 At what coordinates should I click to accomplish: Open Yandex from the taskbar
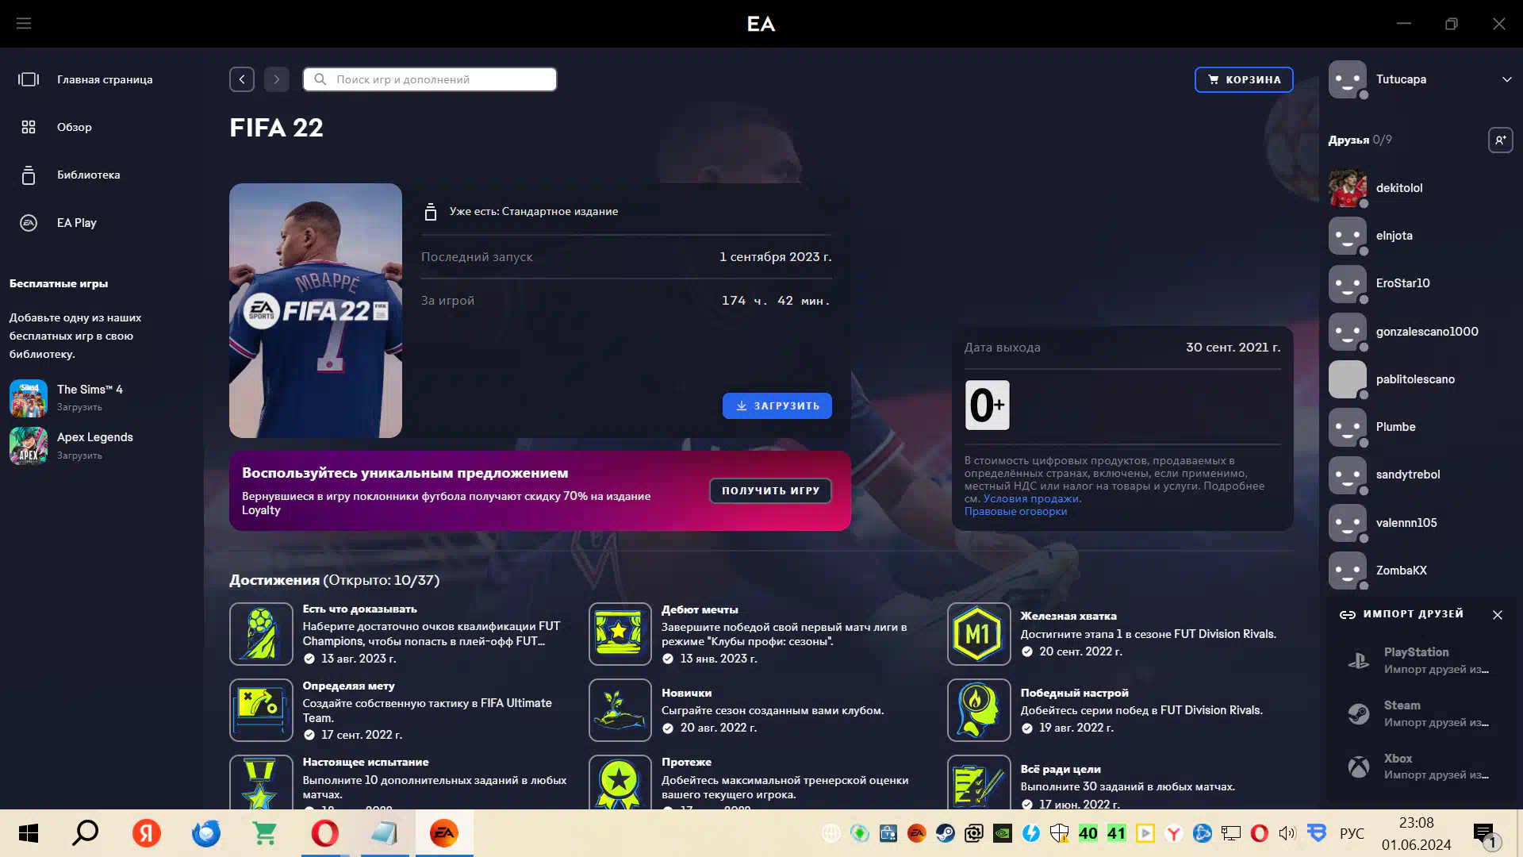click(146, 833)
